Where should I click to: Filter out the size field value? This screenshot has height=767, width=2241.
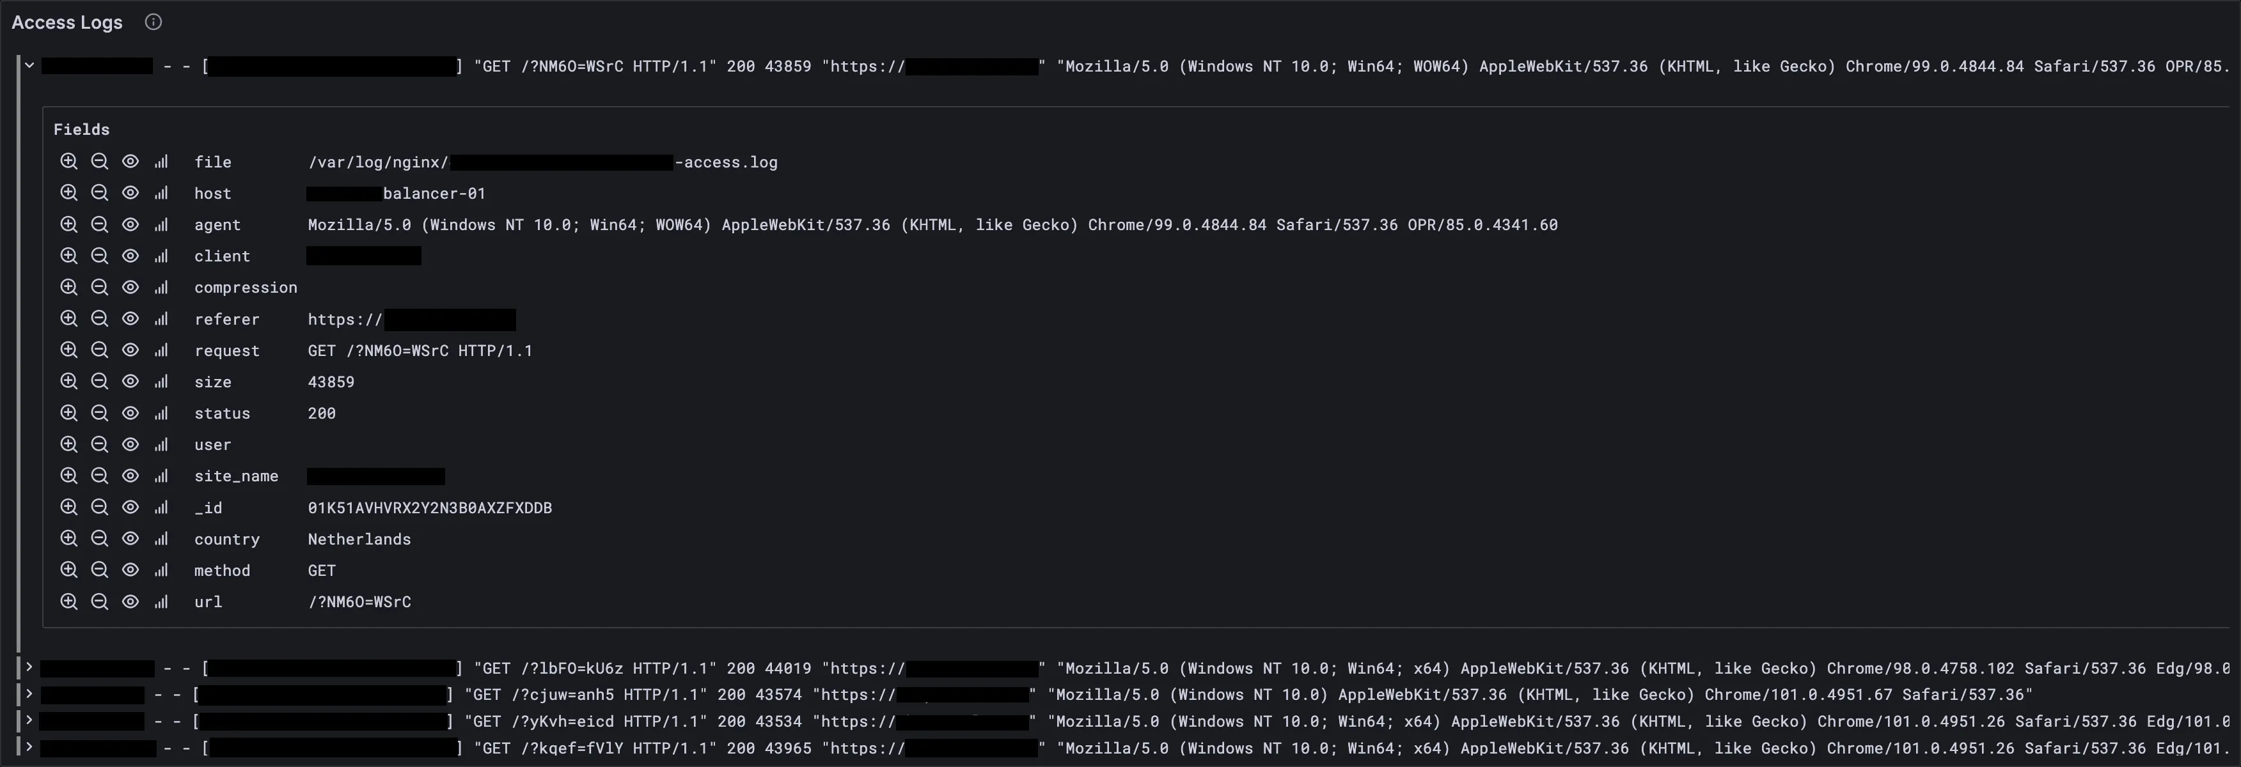coord(99,382)
